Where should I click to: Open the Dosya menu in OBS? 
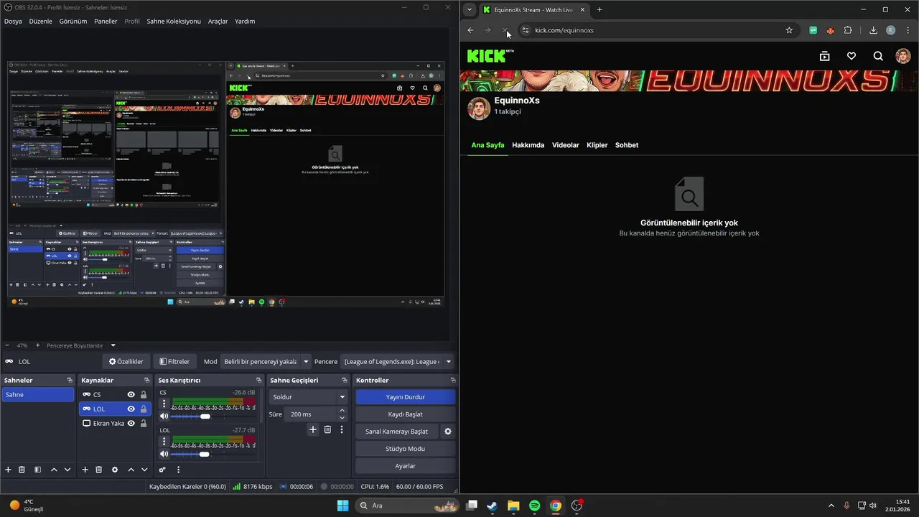[x=13, y=22]
